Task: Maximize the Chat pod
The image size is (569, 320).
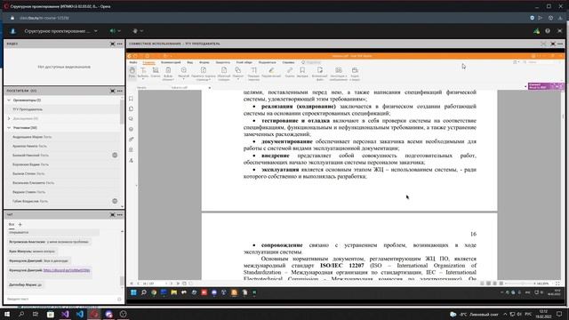Action: (113, 215)
